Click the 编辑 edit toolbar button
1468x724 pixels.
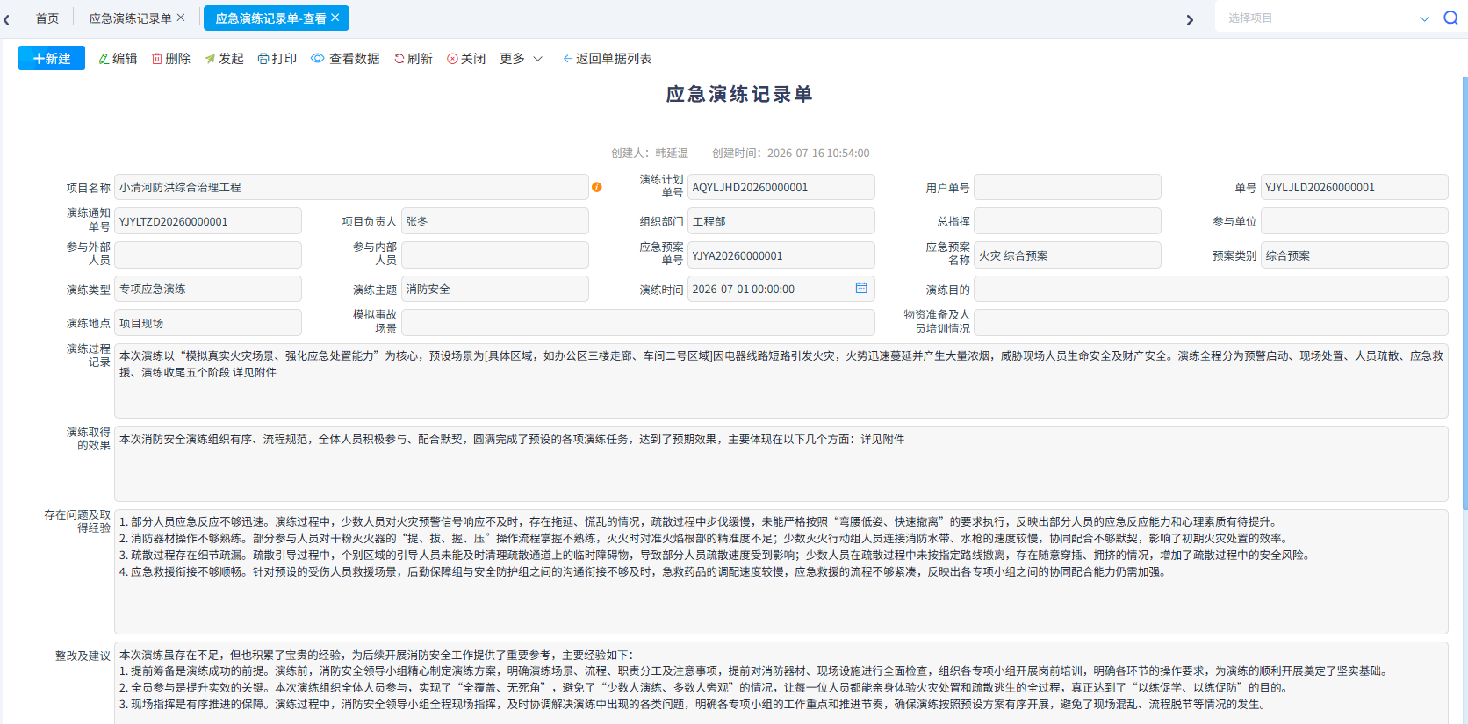pyautogui.click(x=118, y=59)
